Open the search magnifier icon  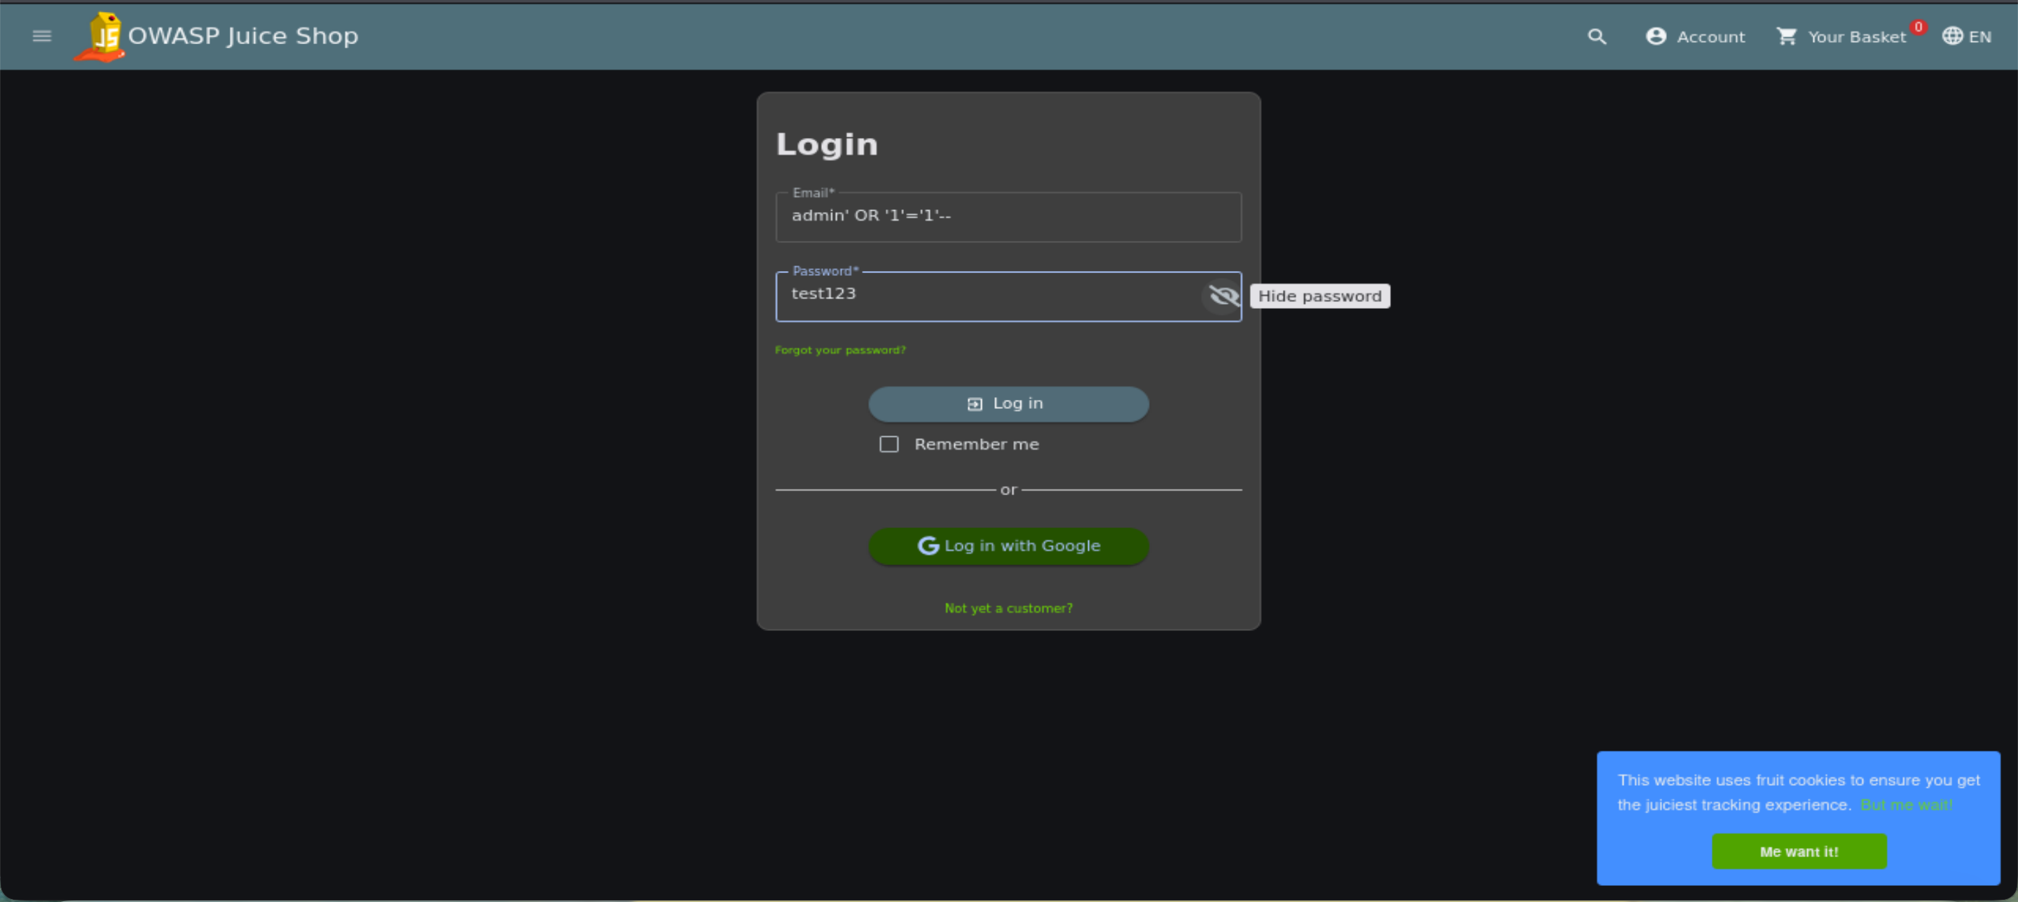coord(1595,37)
